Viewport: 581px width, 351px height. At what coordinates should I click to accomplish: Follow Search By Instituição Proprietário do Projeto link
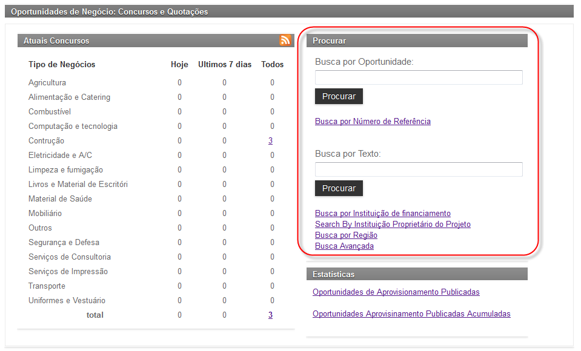click(x=393, y=225)
